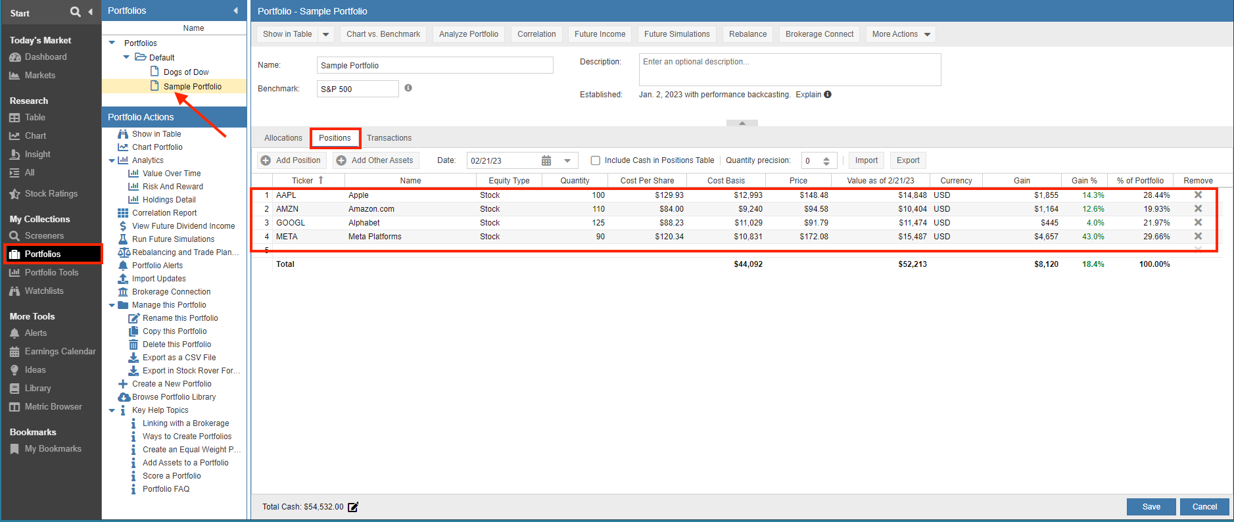This screenshot has width=1234, height=522.
Task: Remove the META position
Action: click(1198, 237)
